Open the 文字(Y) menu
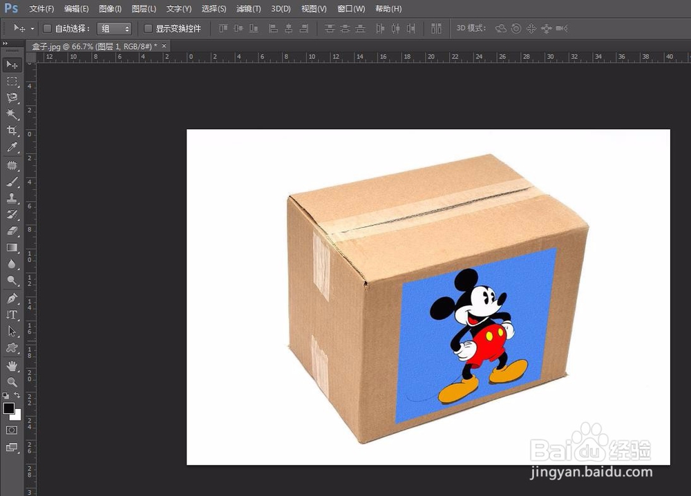The width and height of the screenshot is (691, 496). [179, 9]
